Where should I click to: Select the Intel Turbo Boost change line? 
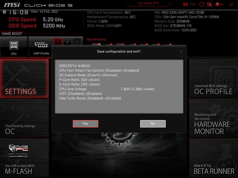pos(90,98)
